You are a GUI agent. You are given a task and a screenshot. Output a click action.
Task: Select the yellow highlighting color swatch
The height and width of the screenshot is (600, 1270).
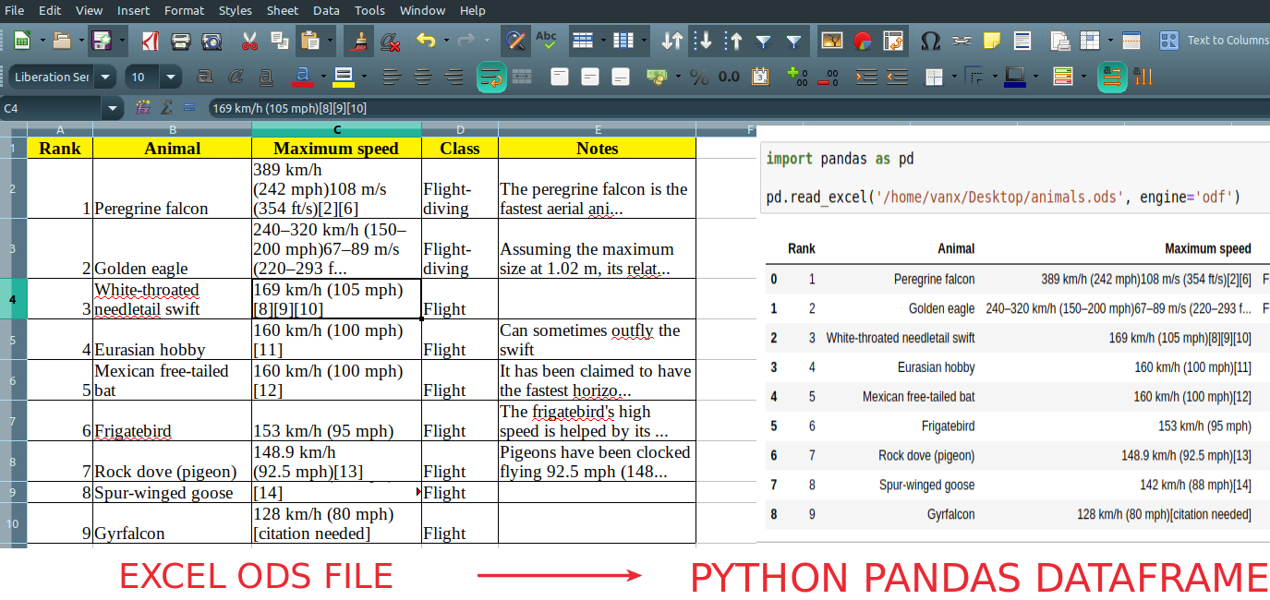pyautogui.click(x=343, y=83)
